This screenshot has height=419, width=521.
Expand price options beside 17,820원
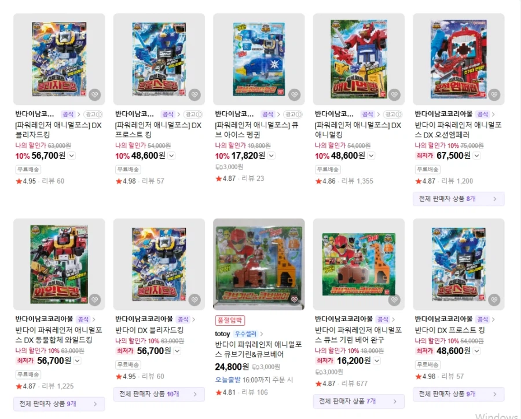coord(271,156)
